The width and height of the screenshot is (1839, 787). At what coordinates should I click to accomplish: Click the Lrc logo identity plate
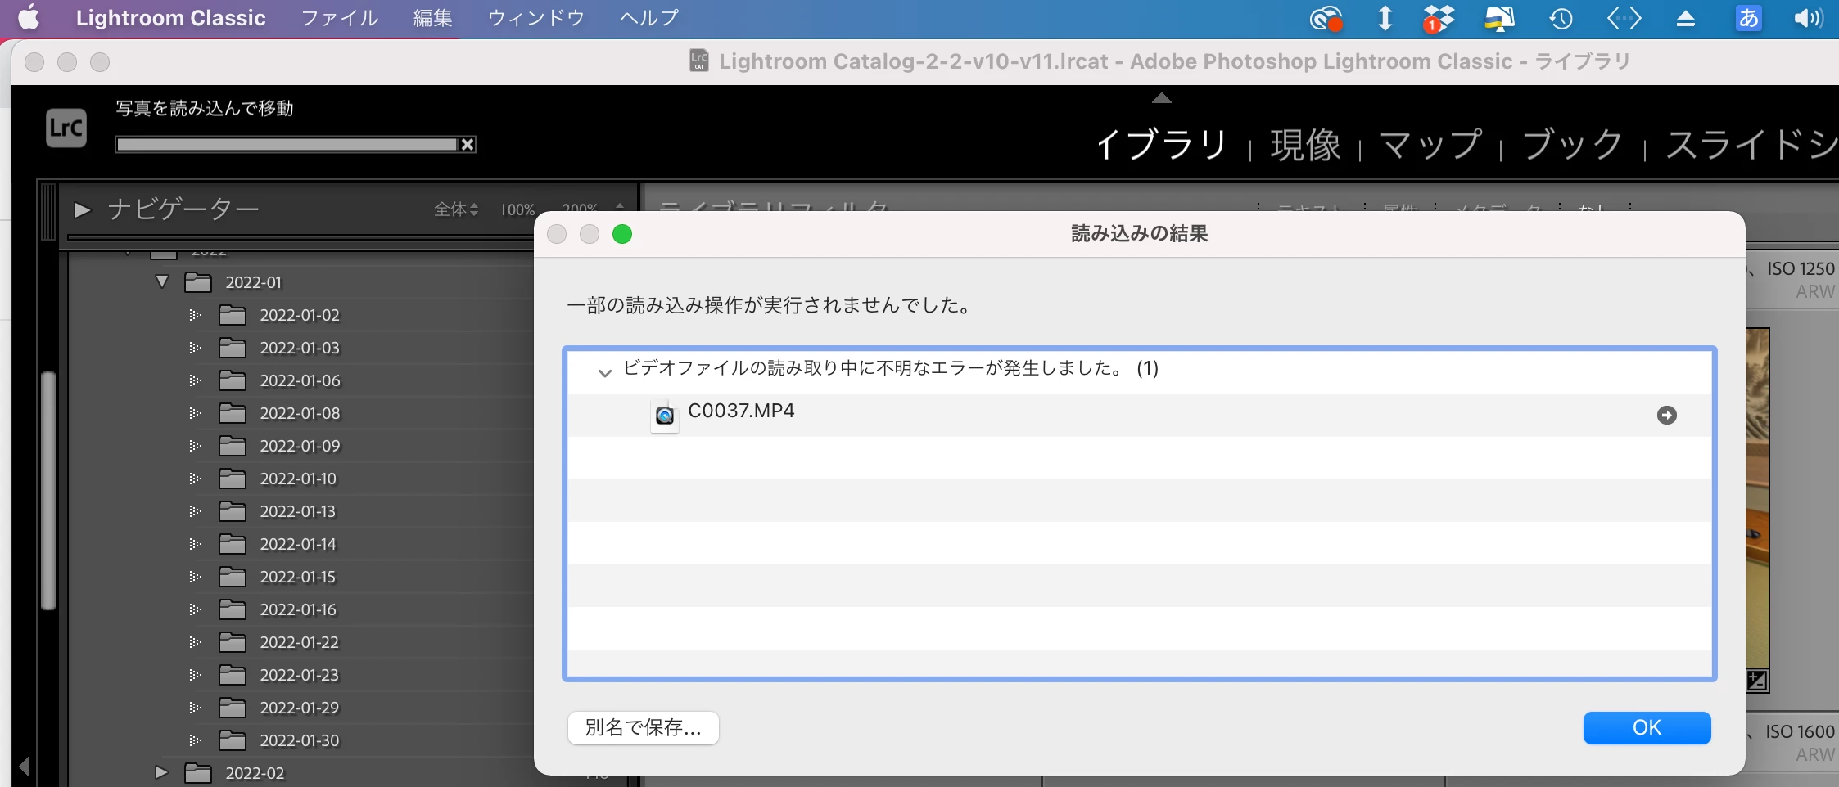(66, 128)
